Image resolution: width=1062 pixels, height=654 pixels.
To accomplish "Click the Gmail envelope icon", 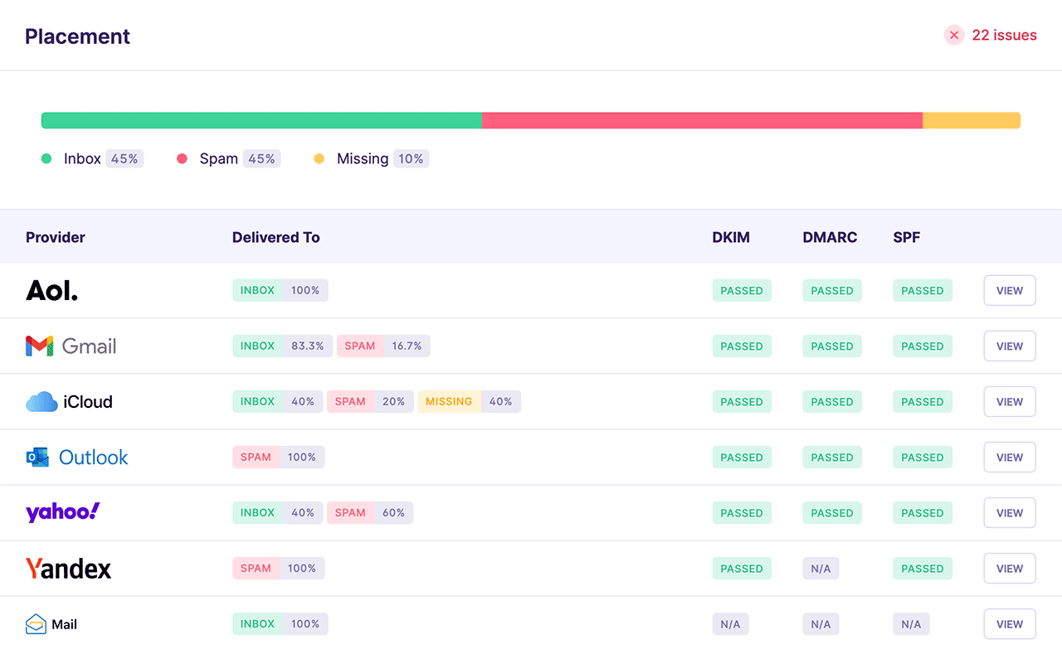I will click(39, 346).
